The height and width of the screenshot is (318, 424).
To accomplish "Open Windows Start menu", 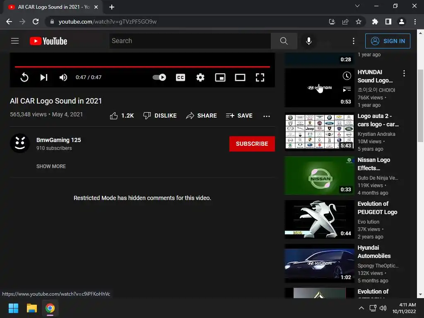I will coord(13,308).
